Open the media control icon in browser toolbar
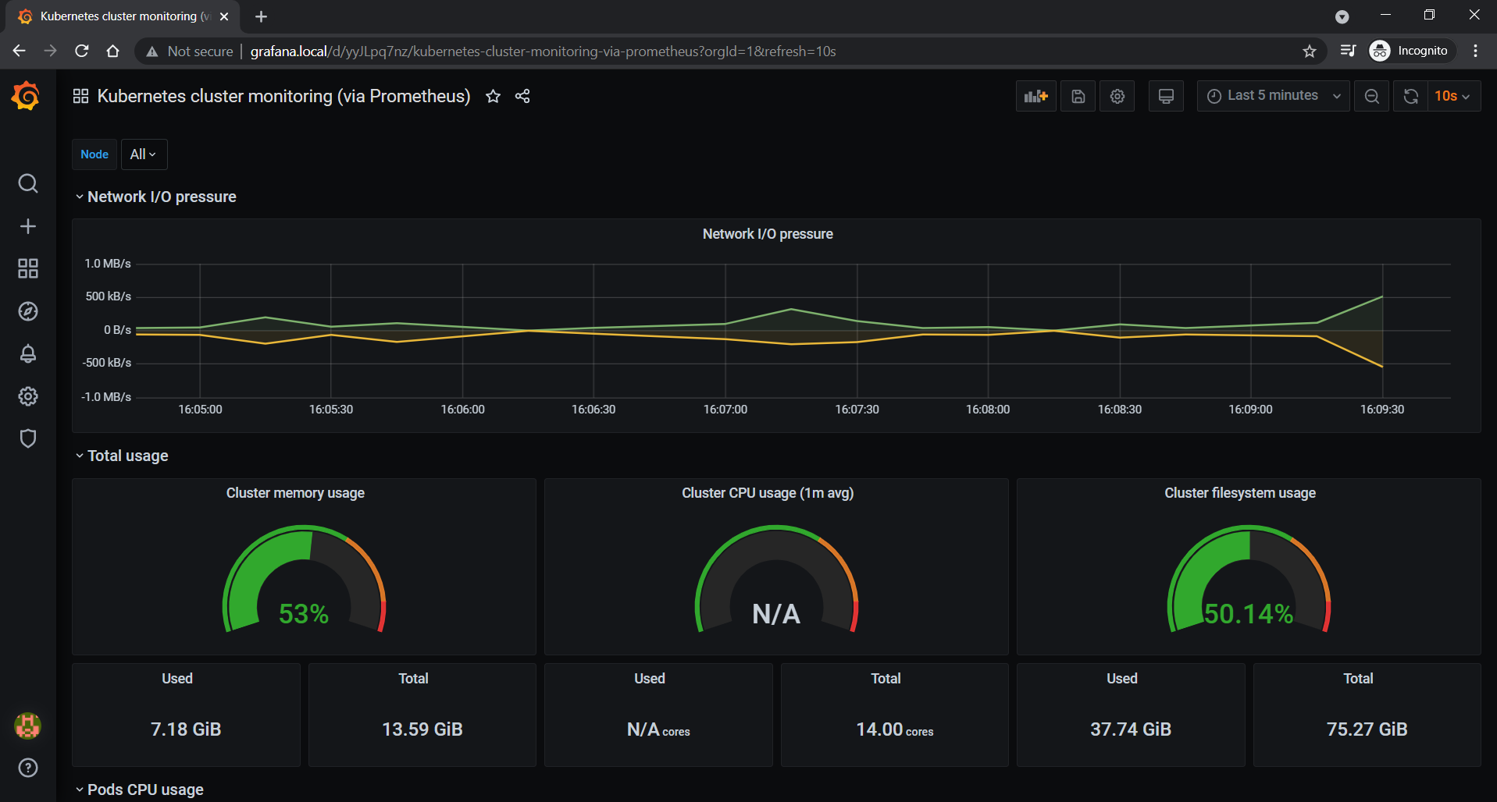 tap(1348, 51)
